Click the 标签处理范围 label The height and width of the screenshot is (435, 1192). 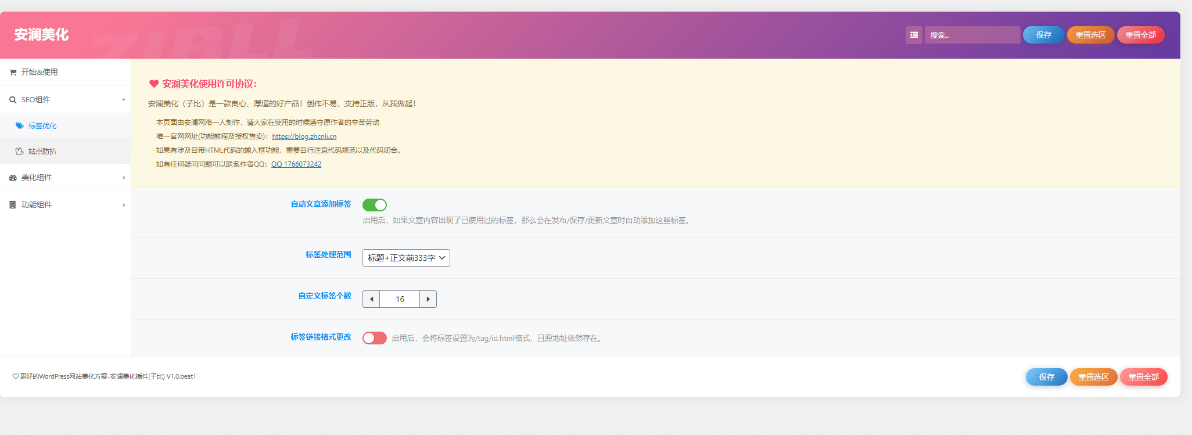(x=328, y=255)
